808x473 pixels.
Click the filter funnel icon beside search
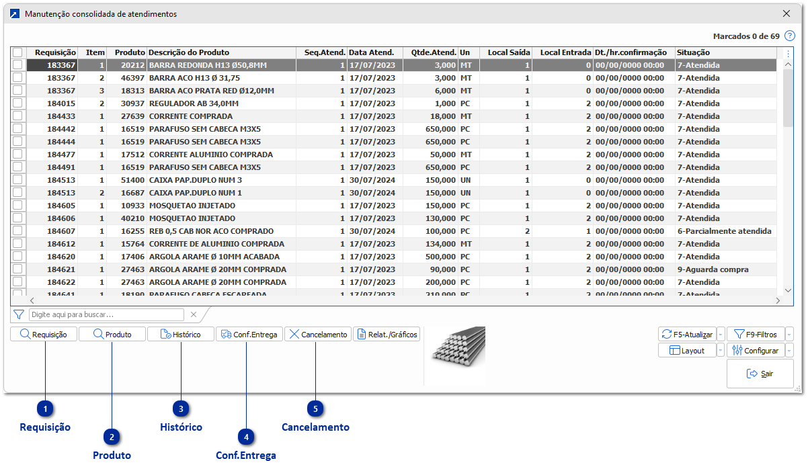[19, 314]
